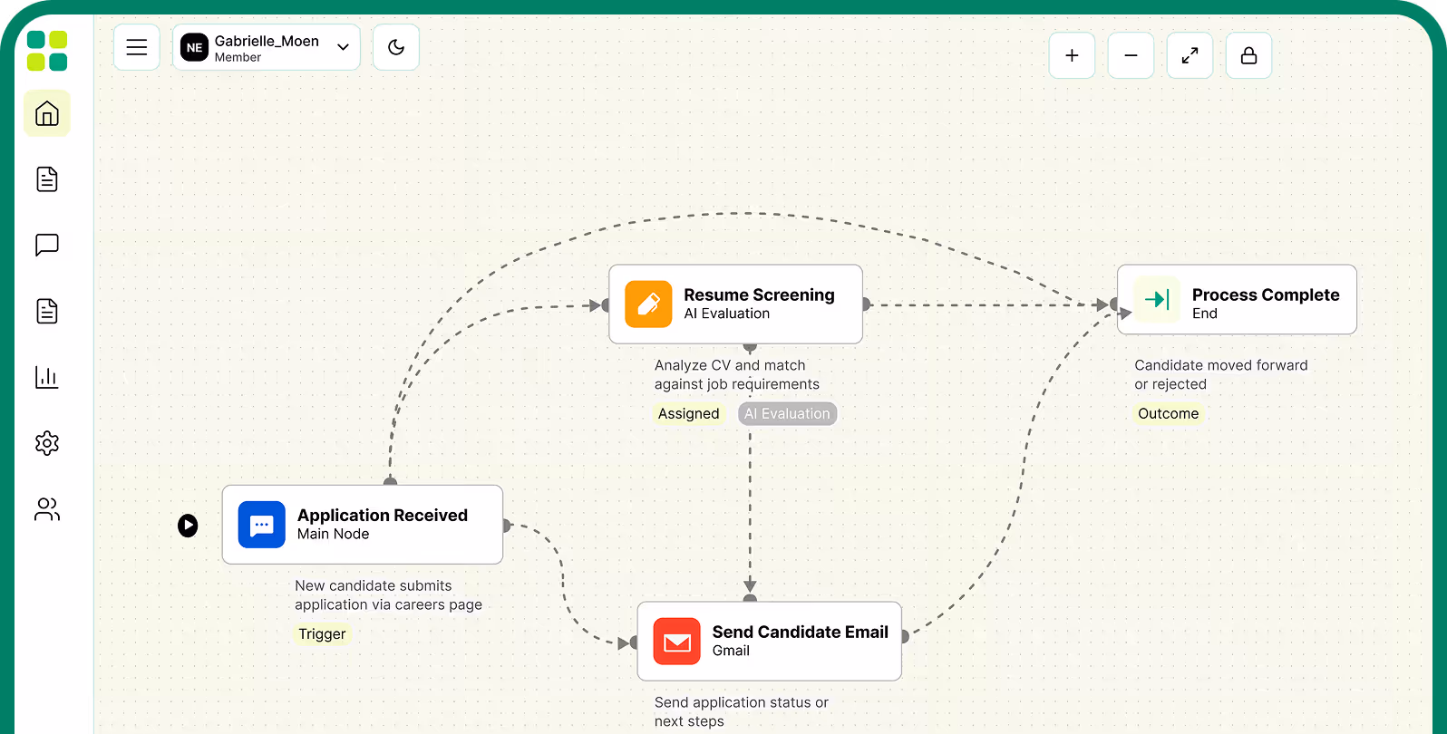Click the Assigned tag

click(688, 413)
